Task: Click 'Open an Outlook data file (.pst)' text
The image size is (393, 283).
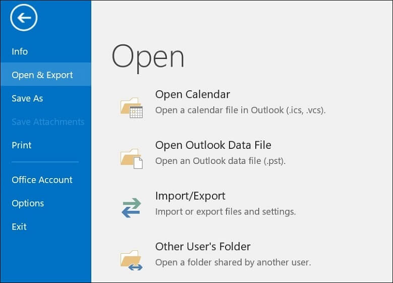Action: coord(220,161)
